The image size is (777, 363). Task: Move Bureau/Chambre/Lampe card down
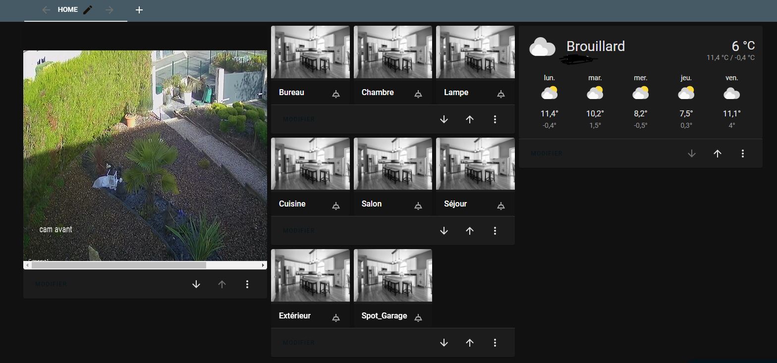tap(444, 119)
